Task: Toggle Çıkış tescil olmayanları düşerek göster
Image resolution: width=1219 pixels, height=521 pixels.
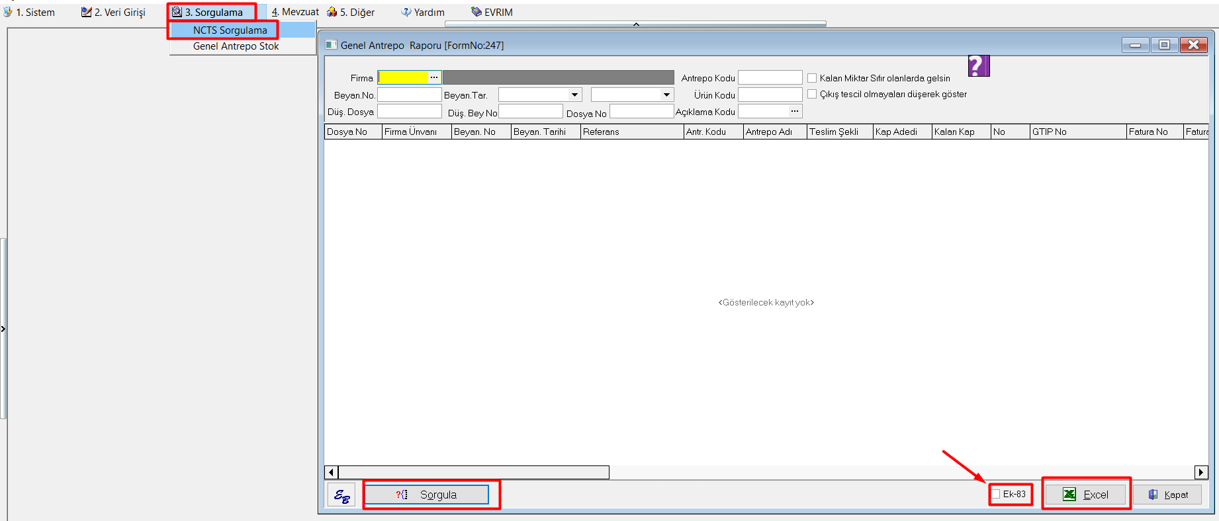Action: (812, 95)
